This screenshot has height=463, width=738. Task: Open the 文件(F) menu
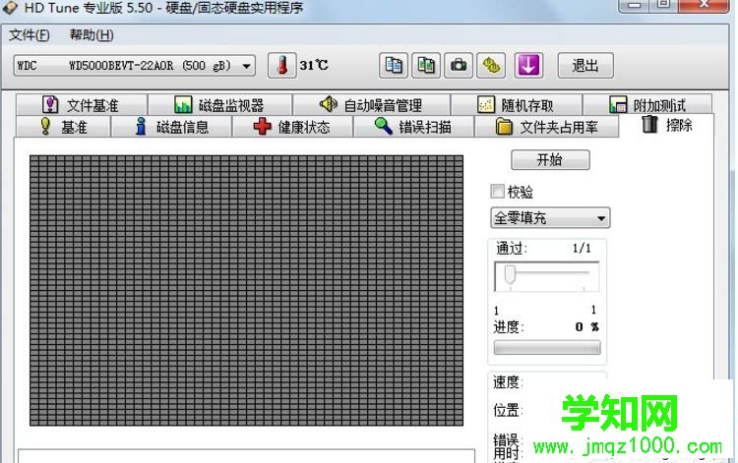(x=30, y=35)
